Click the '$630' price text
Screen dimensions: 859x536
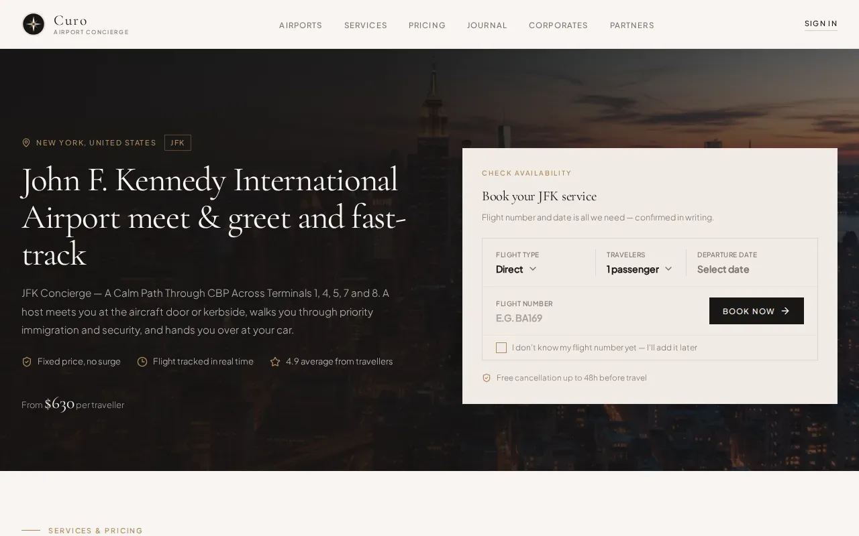tap(60, 404)
